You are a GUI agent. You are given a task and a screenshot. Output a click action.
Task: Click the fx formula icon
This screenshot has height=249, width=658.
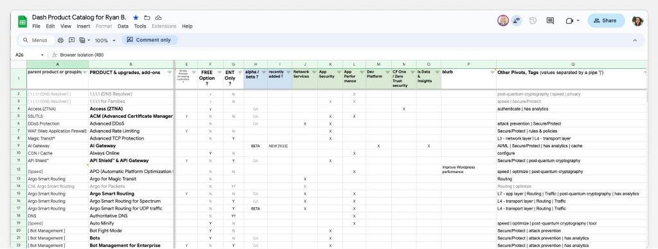click(55, 55)
